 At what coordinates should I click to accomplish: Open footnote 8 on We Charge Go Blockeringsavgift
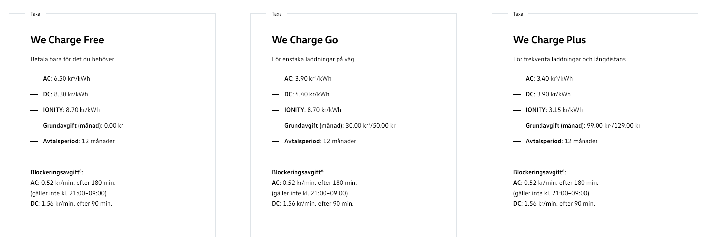(322, 171)
